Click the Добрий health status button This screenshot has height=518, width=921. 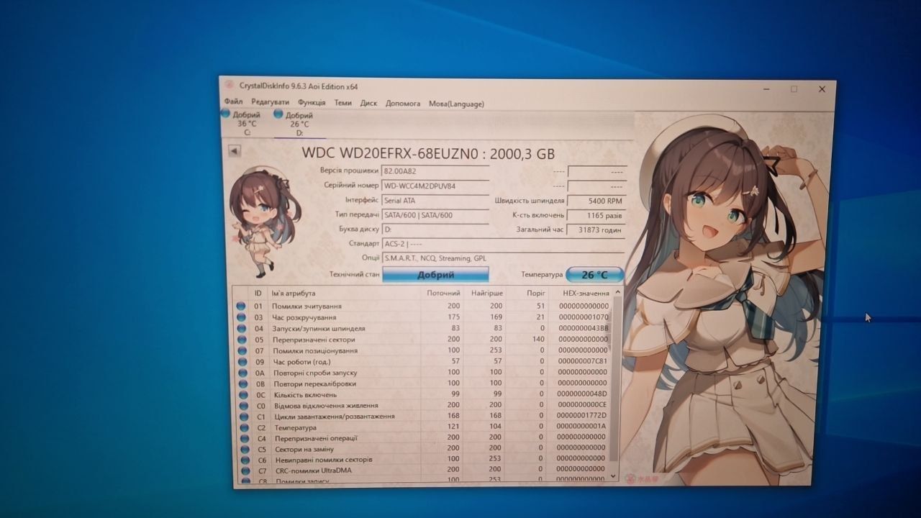point(435,274)
